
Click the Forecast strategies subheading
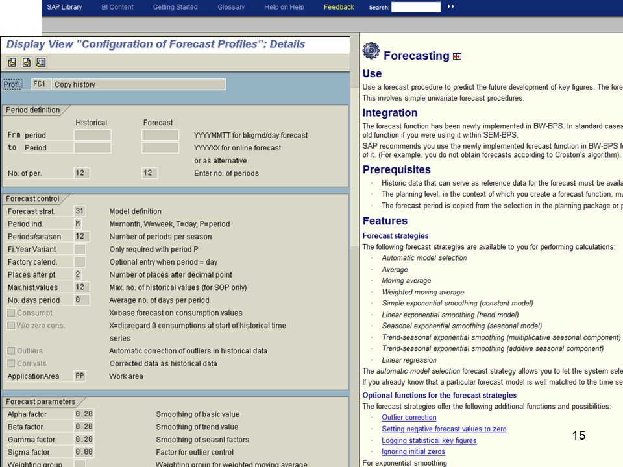395,236
